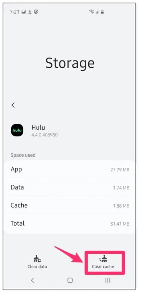141x295 pixels.
Task: Select the Total storage row
Action: point(70,223)
